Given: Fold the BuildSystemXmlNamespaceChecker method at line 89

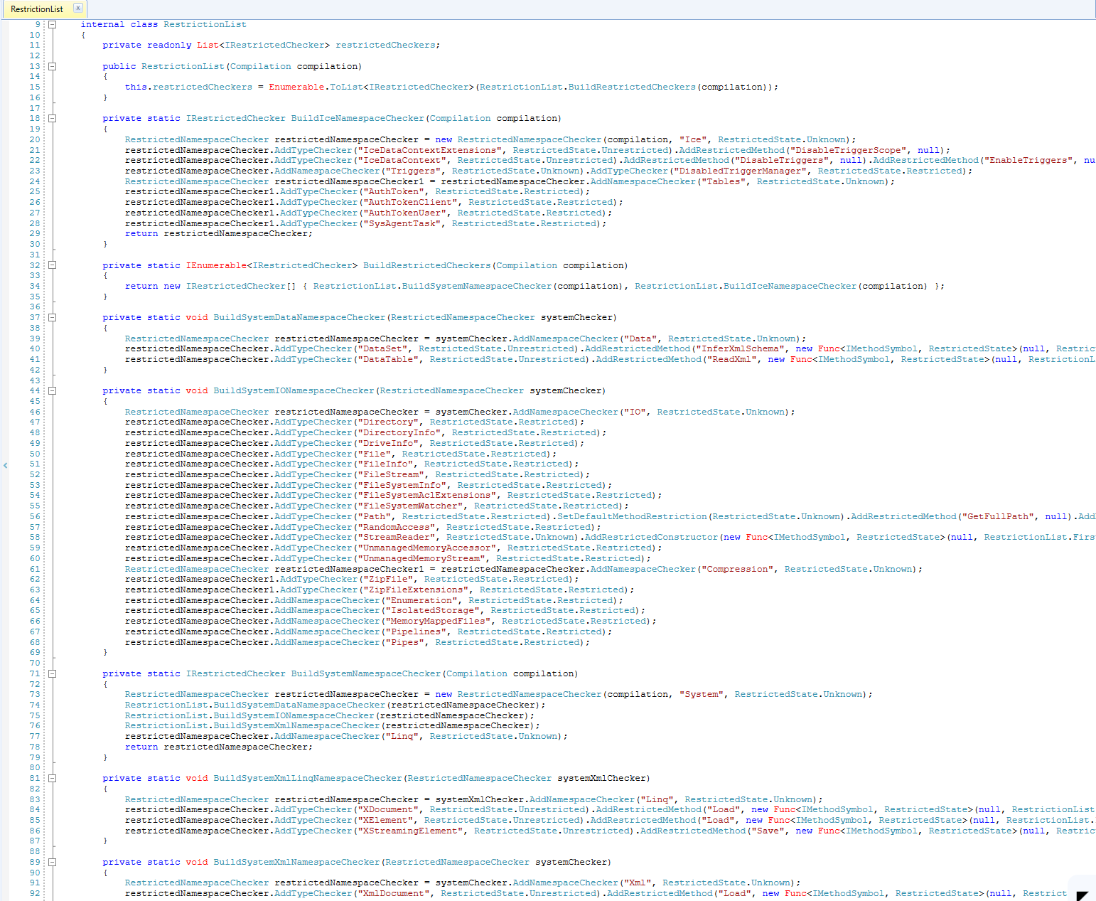Looking at the screenshot, I should coord(52,863).
